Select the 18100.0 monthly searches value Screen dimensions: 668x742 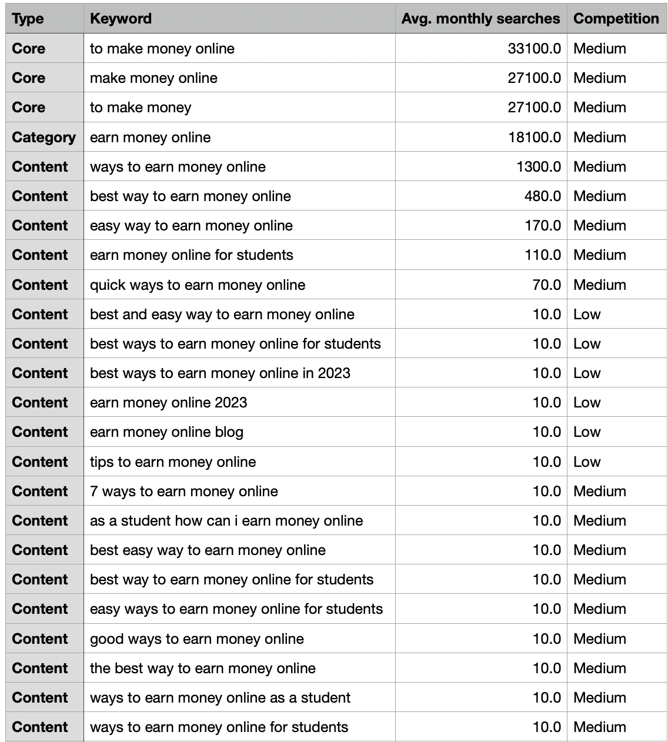(x=534, y=138)
